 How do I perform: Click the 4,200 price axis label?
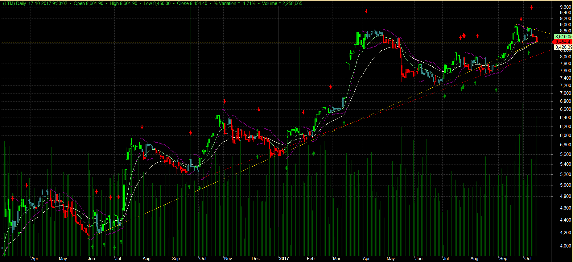pos(565,233)
